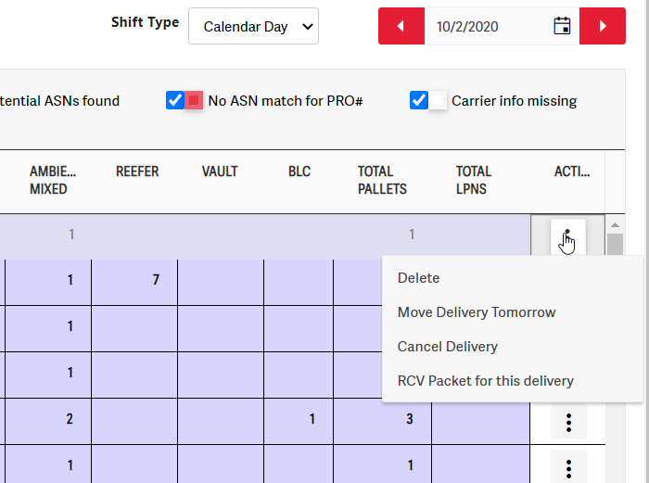
Task: Click the red No ASN match color swatch
Action: [194, 100]
